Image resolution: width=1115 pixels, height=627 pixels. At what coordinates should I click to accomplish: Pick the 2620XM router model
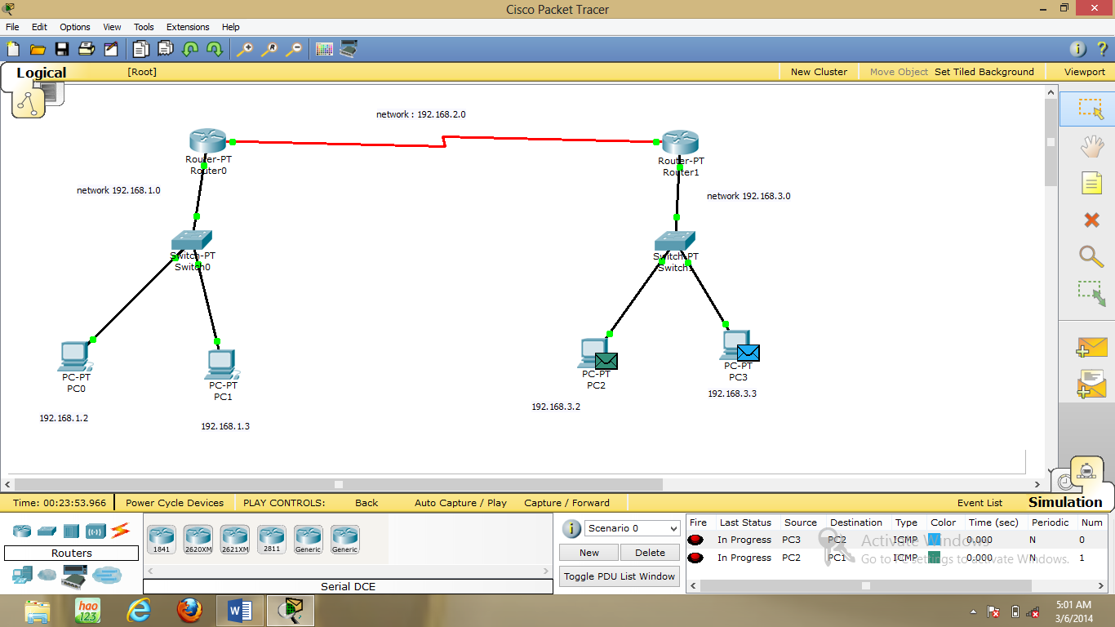[x=198, y=540]
